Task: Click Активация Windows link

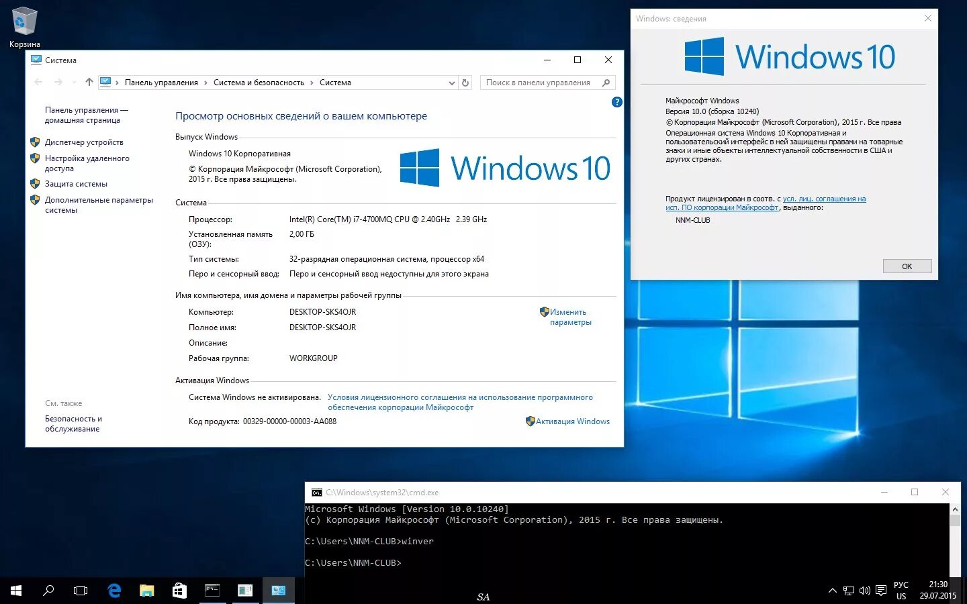Action: point(573,421)
